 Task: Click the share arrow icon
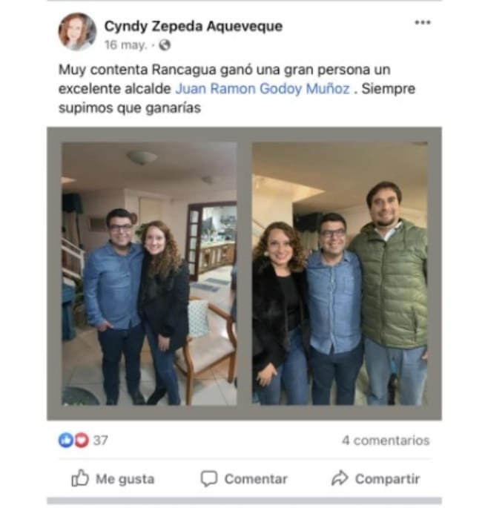coord(340,478)
